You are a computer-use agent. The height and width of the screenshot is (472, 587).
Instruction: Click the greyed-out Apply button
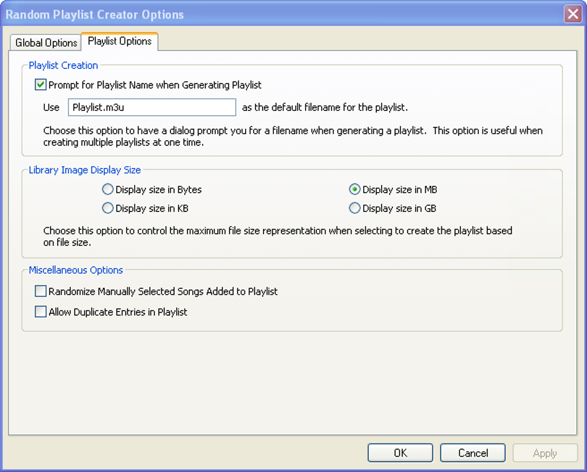coord(544,453)
